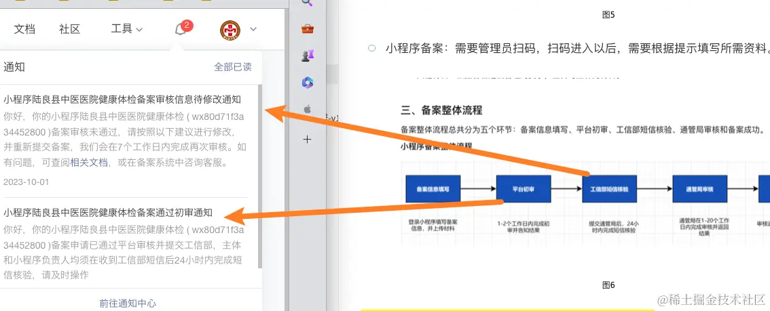
Task: Open the 备案审核信息待修改通知 notification
Action: (x=122, y=100)
